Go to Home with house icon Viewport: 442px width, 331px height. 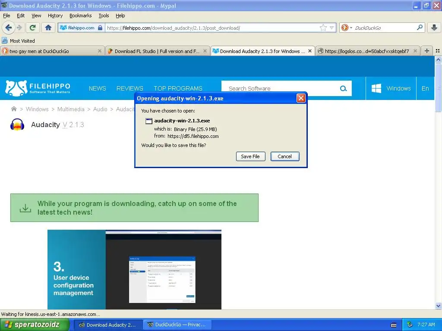[x=48, y=28]
